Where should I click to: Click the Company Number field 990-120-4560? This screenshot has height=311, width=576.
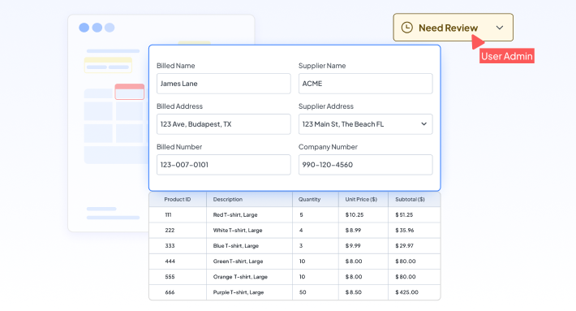[x=366, y=165]
